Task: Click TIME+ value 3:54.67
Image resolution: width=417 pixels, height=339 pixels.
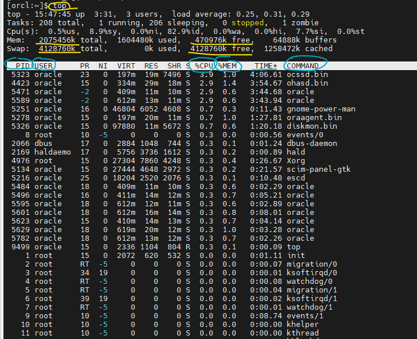Action: click(266, 83)
